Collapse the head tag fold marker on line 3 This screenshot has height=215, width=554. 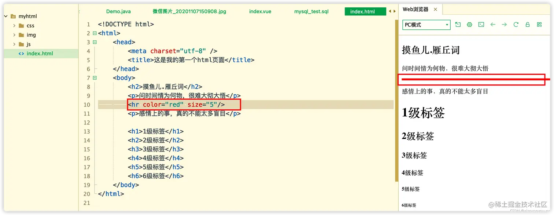[95, 42]
